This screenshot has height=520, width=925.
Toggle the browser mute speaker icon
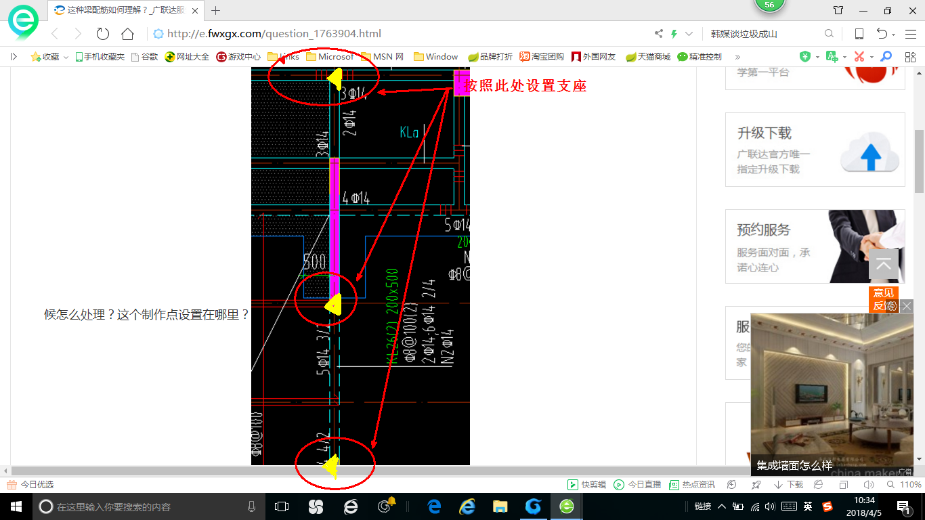point(869,485)
